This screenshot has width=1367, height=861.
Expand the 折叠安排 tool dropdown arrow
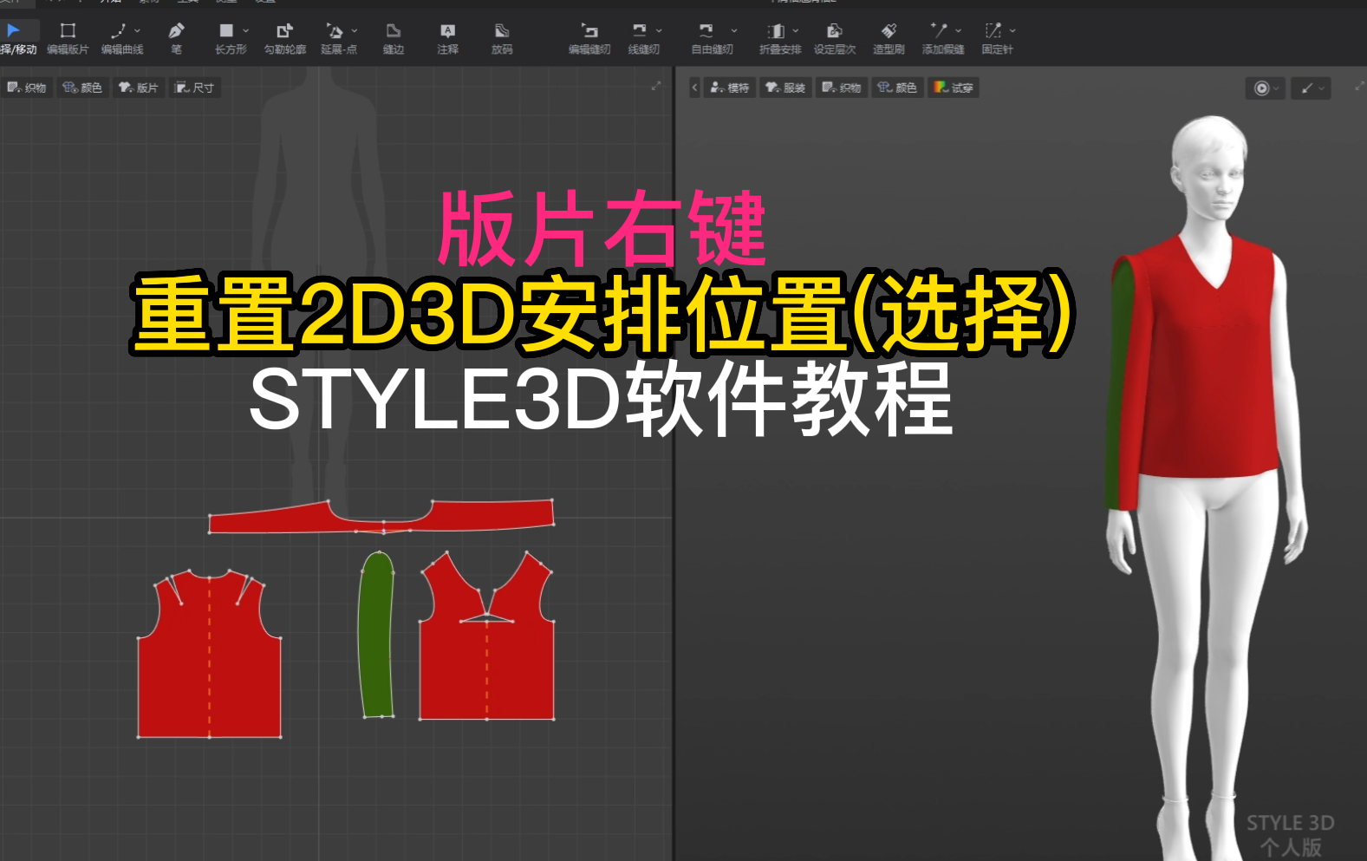[796, 30]
